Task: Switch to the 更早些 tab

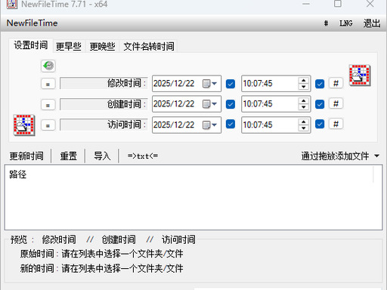Action: pyautogui.click(x=69, y=47)
